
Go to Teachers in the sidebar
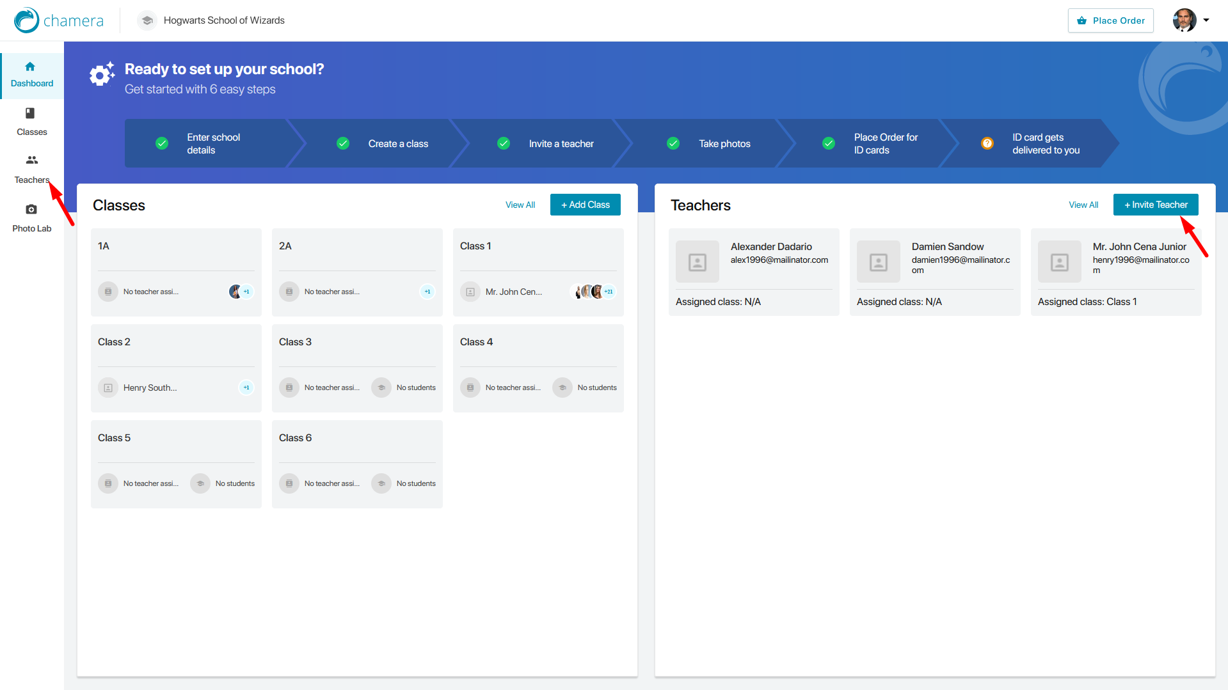pyautogui.click(x=32, y=169)
